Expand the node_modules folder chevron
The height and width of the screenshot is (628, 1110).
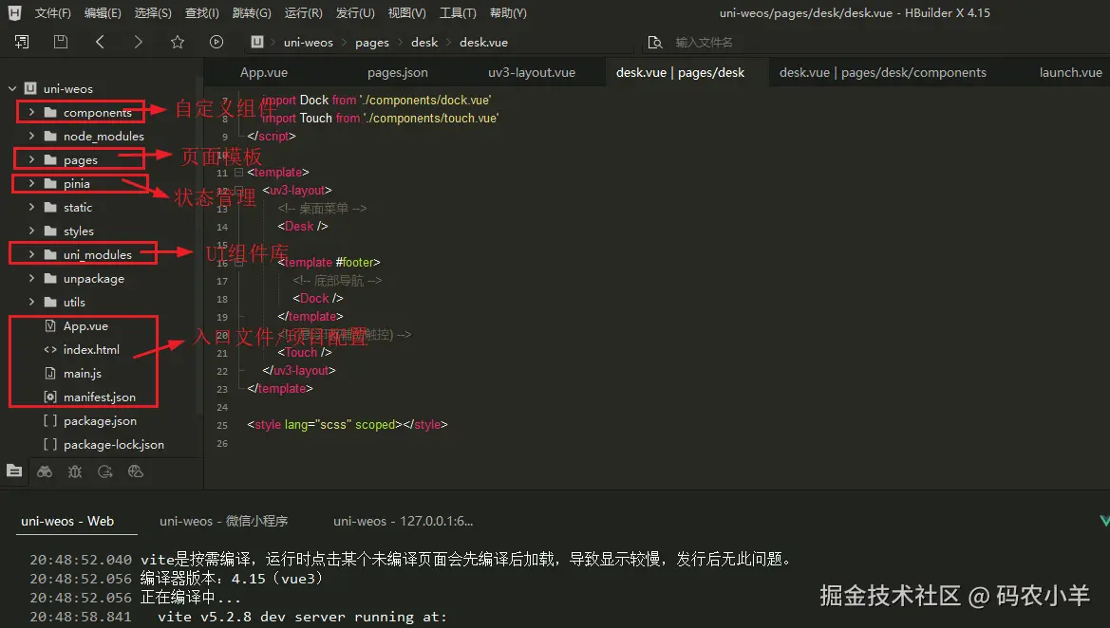pyautogui.click(x=31, y=136)
